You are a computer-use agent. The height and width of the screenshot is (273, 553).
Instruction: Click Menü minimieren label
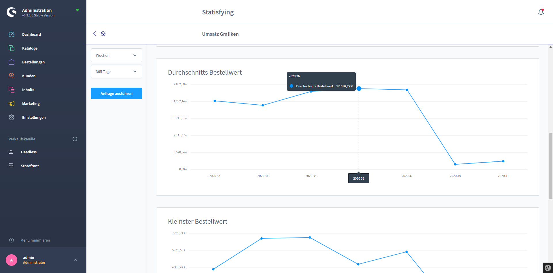[x=35, y=240]
